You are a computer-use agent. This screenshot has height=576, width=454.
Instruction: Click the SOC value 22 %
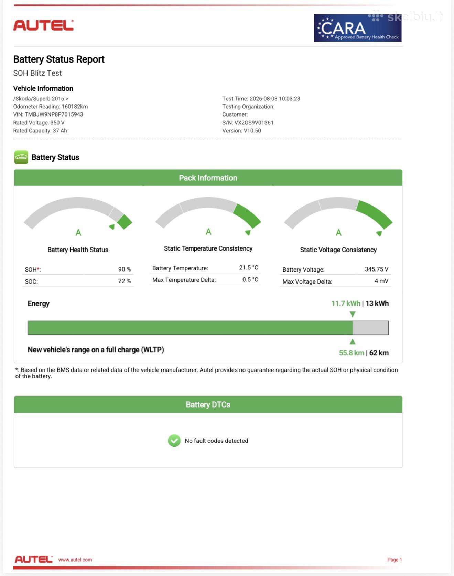click(x=125, y=281)
